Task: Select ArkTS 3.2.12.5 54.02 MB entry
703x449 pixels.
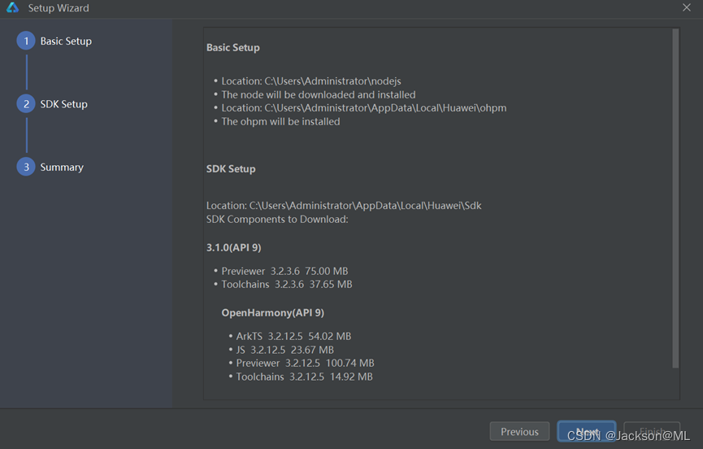Action: pos(293,337)
